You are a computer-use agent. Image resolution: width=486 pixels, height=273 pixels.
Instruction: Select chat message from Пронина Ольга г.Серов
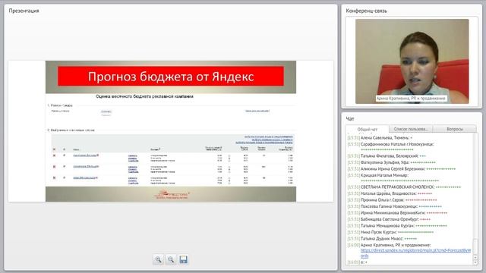(x=393, y=200)
